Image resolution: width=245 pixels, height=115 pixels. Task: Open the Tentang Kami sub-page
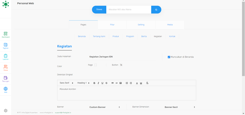coord(99,36)
